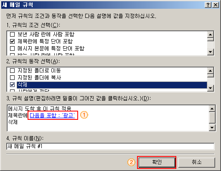This screenshot has height=171, width=221.
Task: Click up arrow in actions list scrollbar
Action: pos(211,71)
